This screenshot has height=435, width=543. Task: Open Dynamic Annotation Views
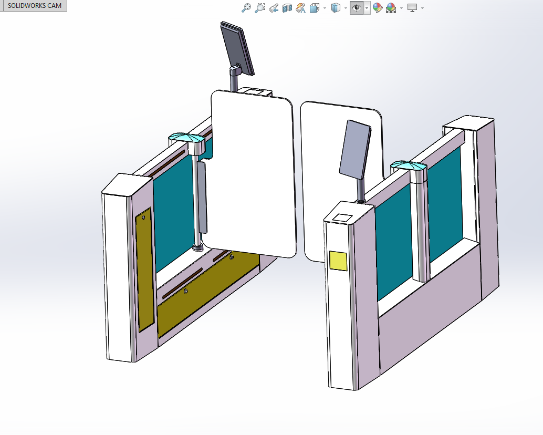(x=300, y=8)
